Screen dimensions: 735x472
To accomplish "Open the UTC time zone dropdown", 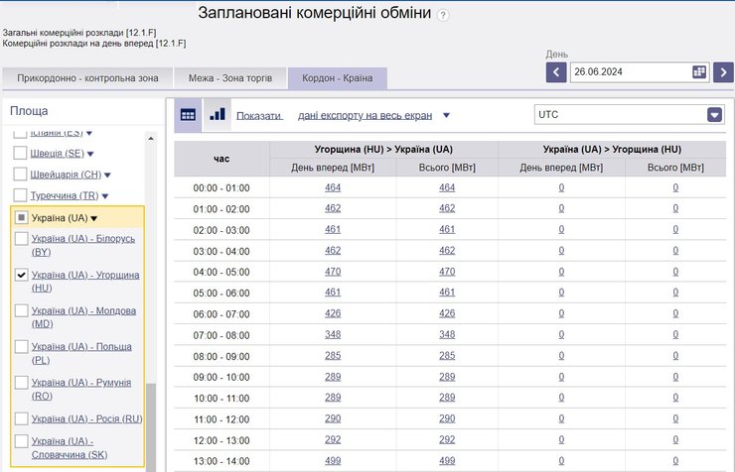I will click(714, 115).
